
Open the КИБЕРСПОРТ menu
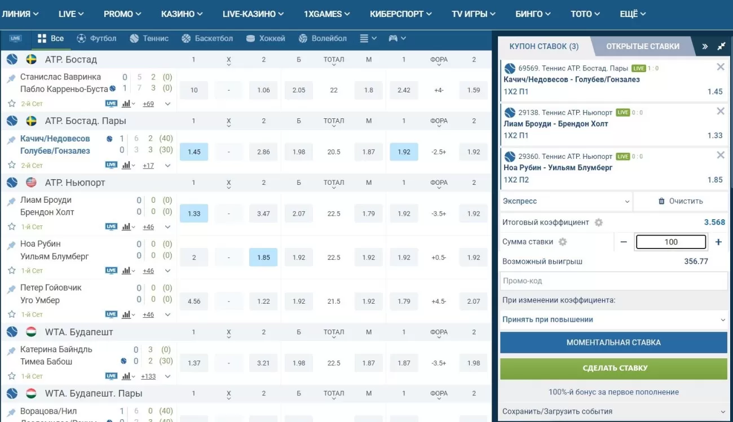point(401,14)
